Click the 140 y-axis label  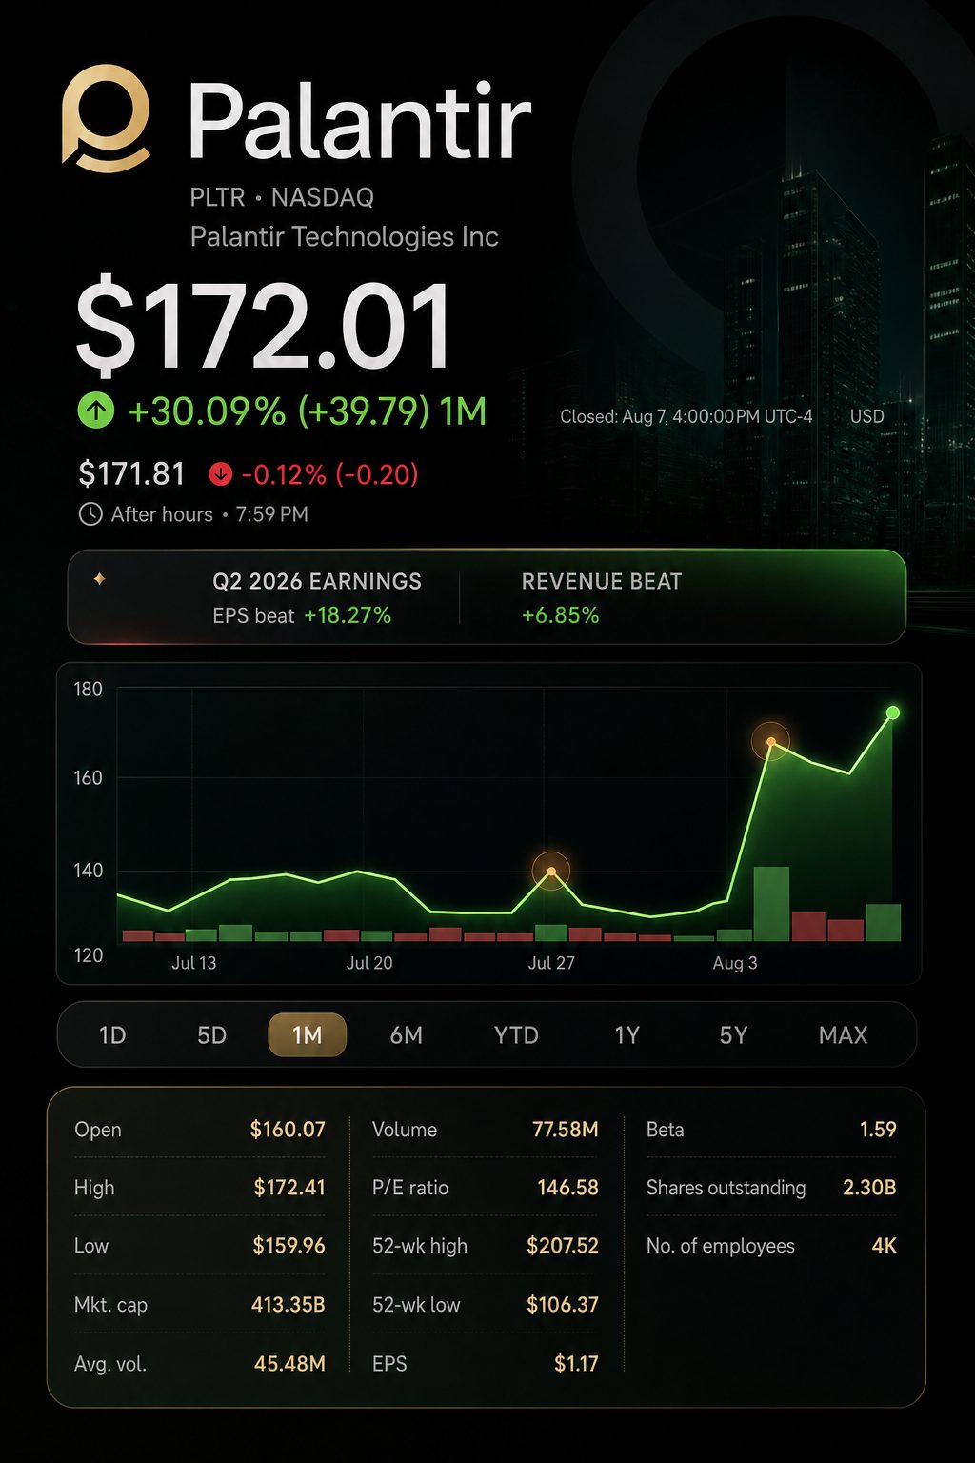(89, 871)
